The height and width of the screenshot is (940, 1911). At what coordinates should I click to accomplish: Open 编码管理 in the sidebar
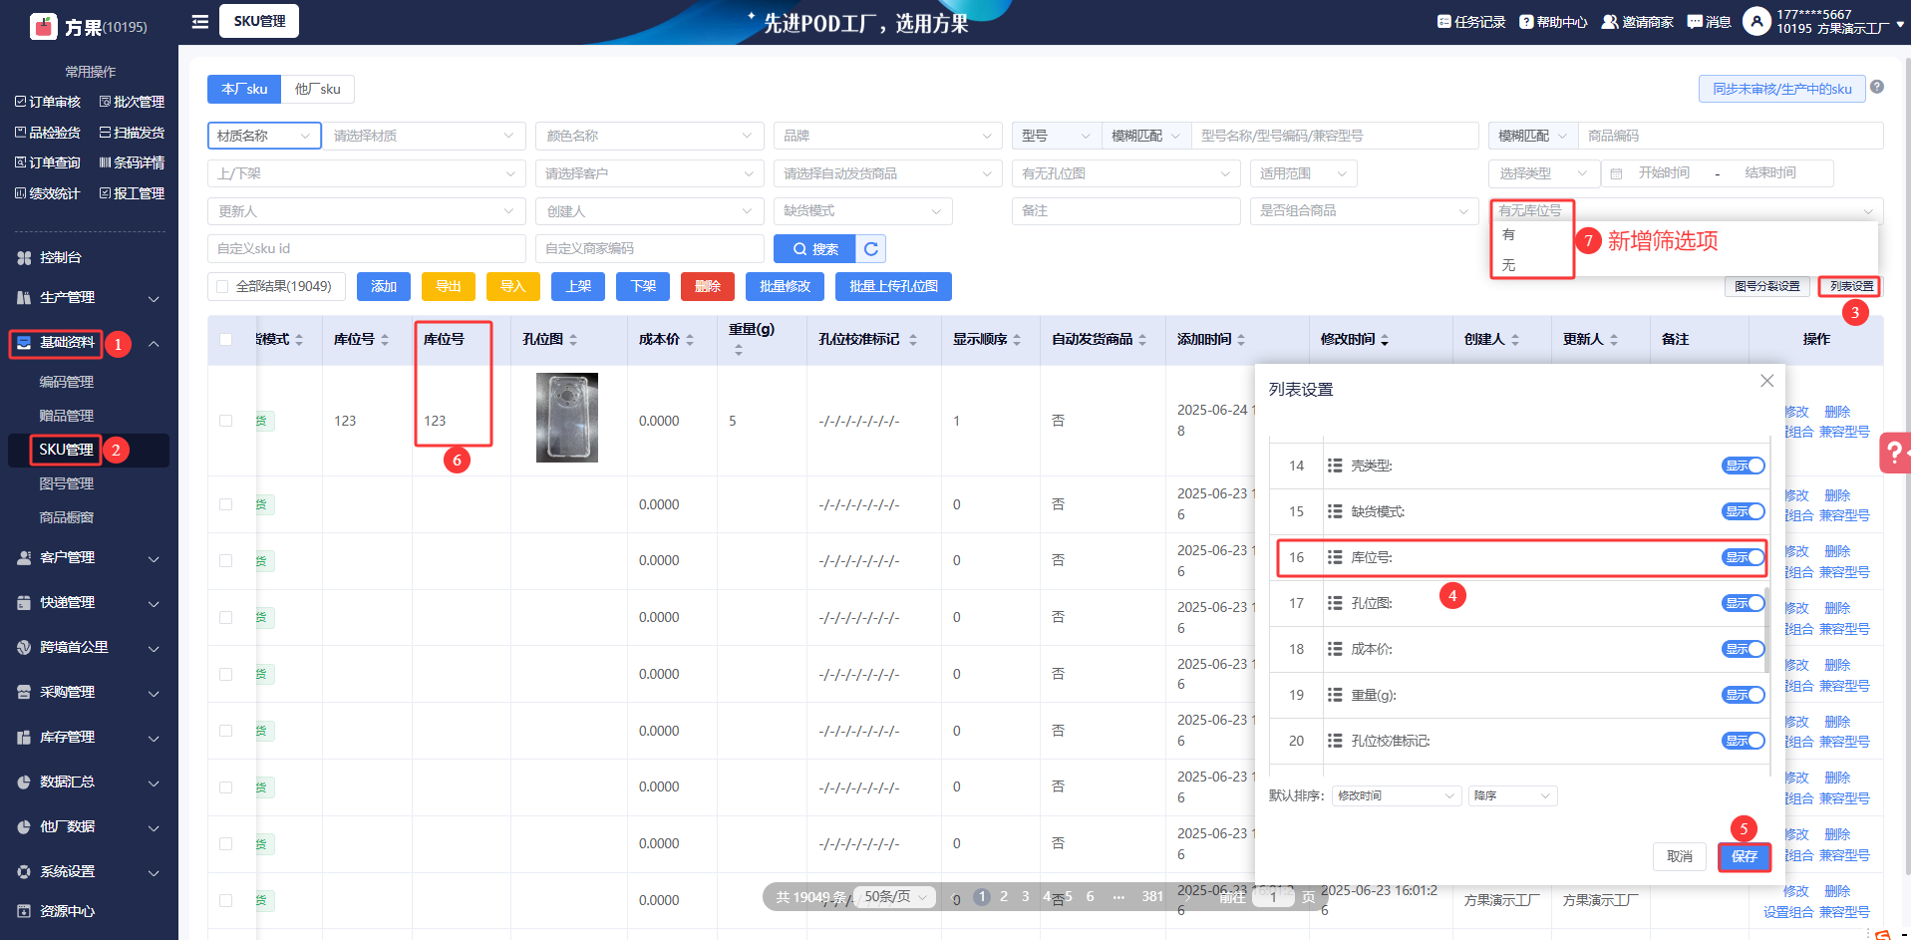point(67,382)
